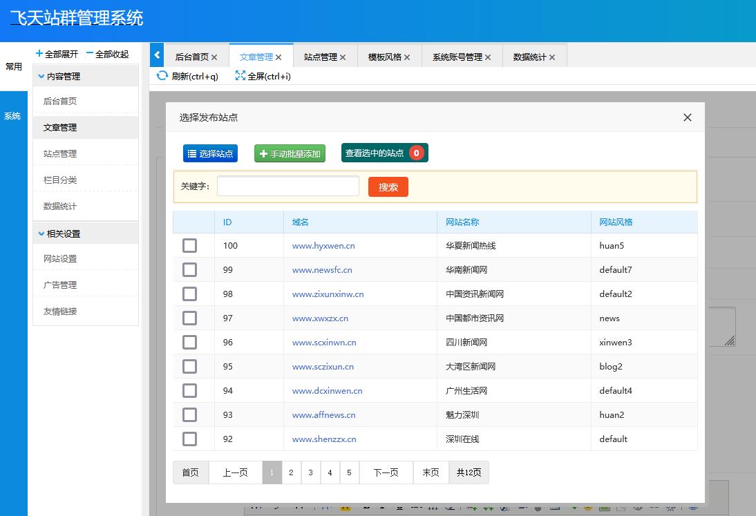Click the collapse sidebar arrow icon

(x=157, y=55)
